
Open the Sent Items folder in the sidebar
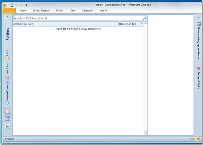[x=7, y=71]
